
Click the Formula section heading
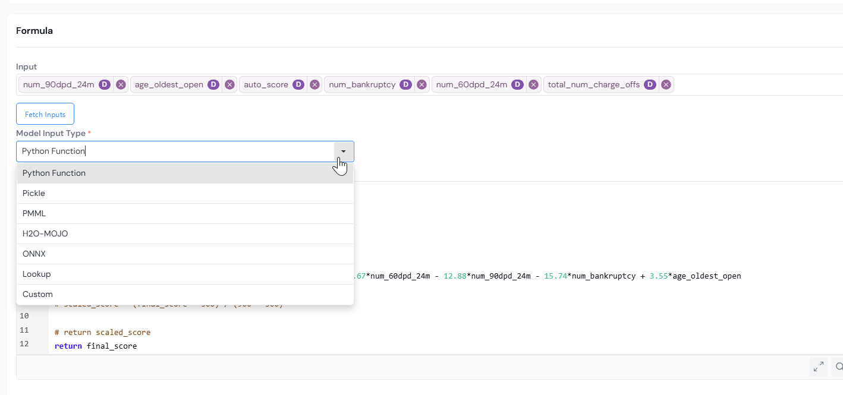pos(34,31)
